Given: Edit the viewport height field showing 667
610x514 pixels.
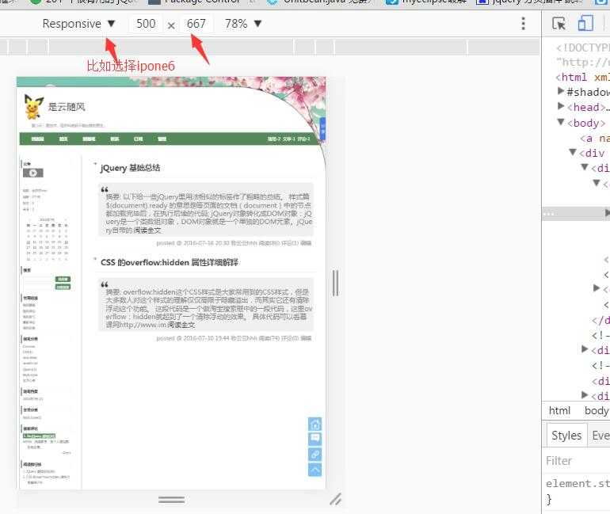Looking at the screenshot, I should click(196, 24).
